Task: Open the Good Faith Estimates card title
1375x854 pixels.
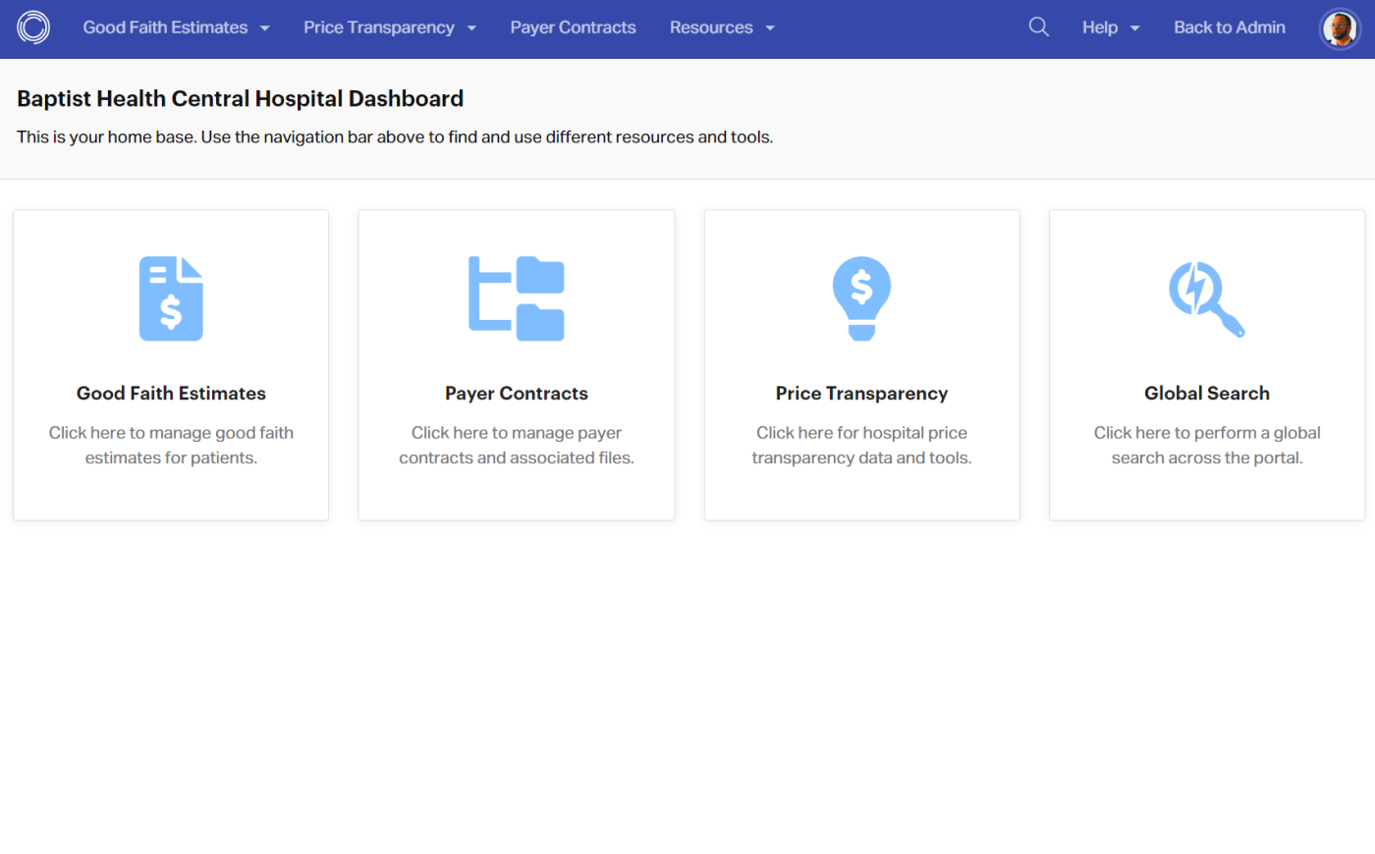Action: (171, 393)
